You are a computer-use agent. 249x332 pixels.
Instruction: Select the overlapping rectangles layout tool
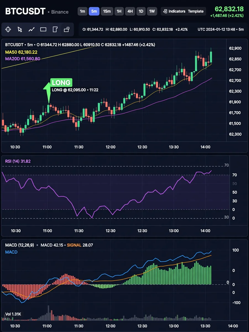(x=66, y=29)
